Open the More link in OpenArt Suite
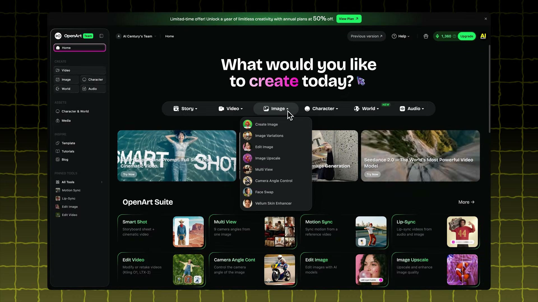Viewport: 538px width, 302px height. coord(466,202)
